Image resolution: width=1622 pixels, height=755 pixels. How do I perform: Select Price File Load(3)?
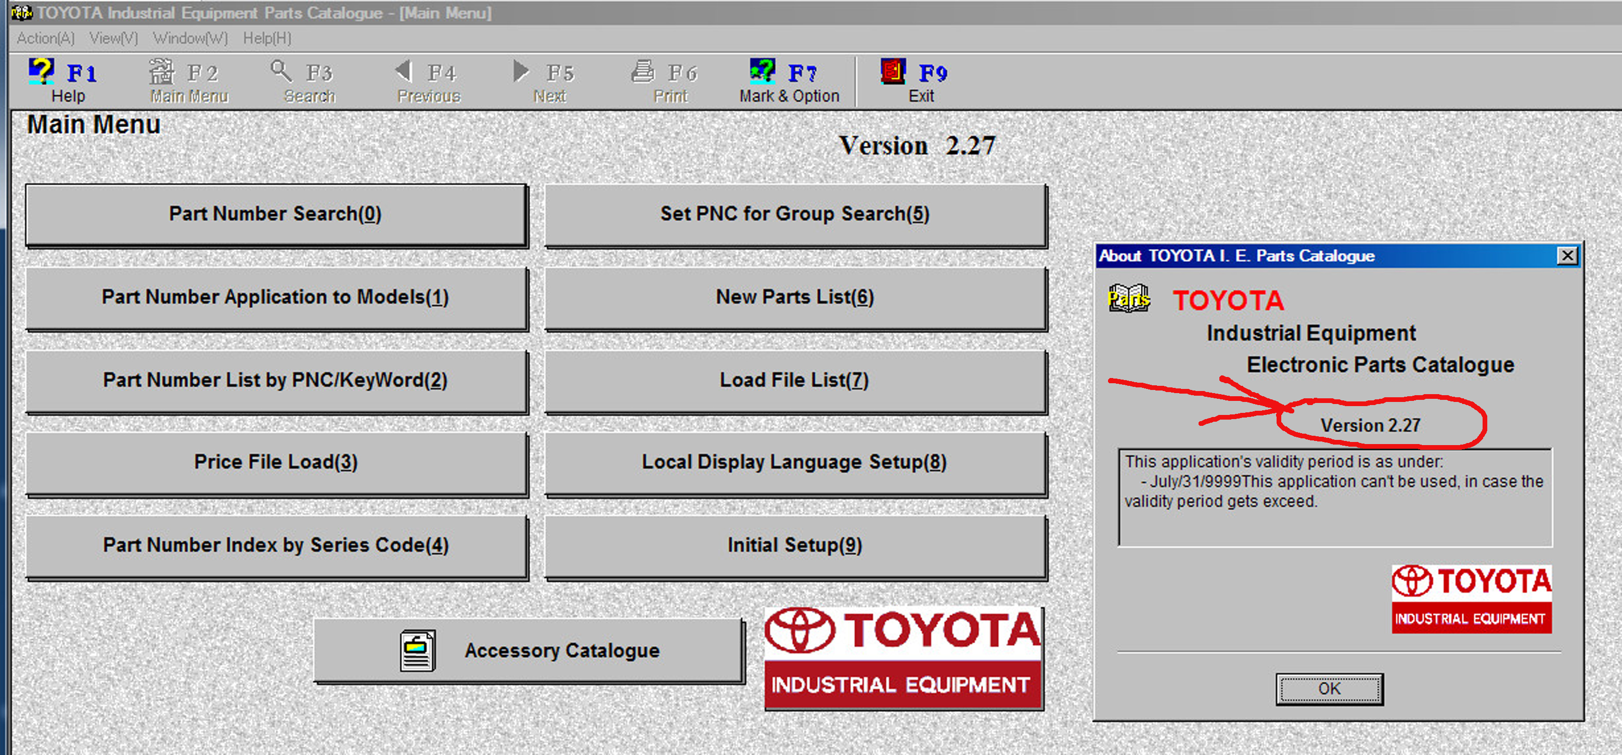275,462
